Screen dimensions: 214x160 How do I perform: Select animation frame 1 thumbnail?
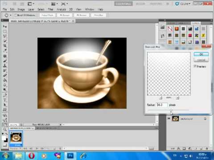[16, 137]
